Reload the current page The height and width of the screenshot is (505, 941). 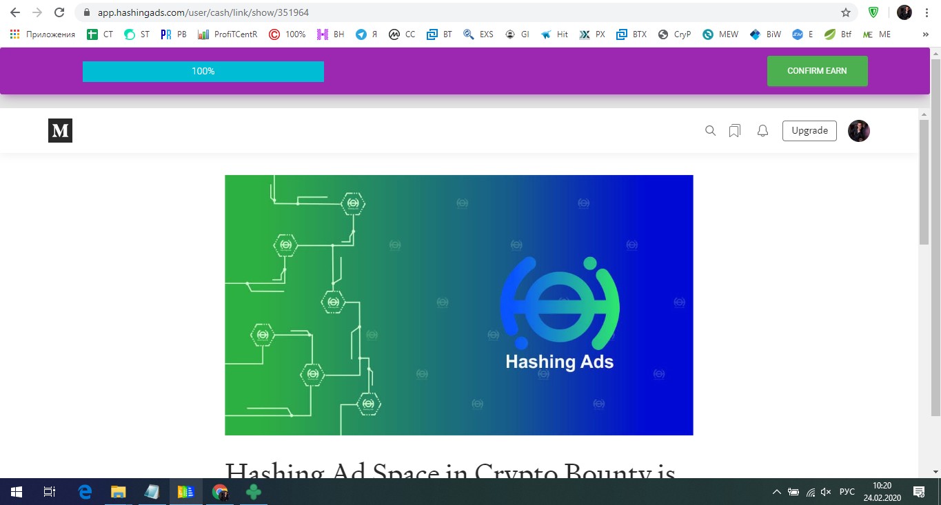click(59, 12)
